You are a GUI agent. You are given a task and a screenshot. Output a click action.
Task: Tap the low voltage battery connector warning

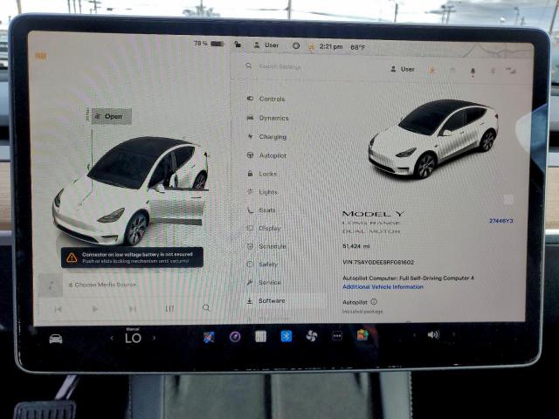132,258
